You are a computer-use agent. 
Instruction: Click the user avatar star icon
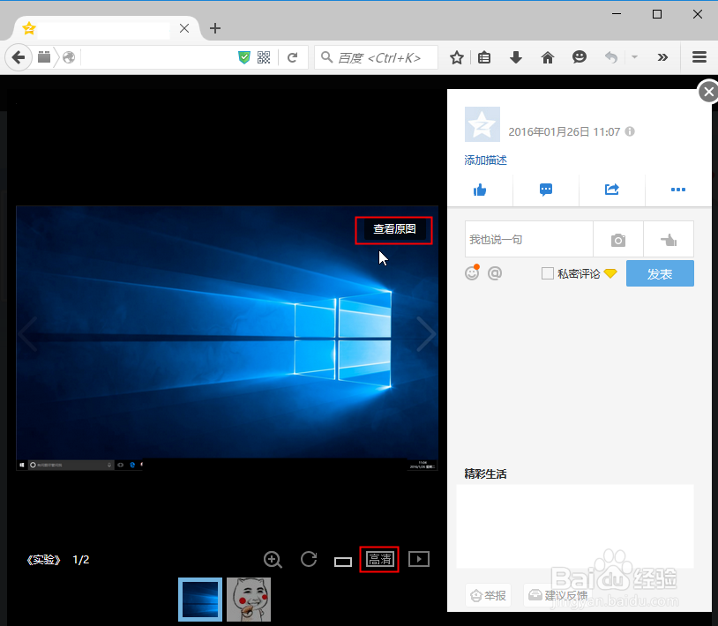pyautogui.click(x=482, y=124)
